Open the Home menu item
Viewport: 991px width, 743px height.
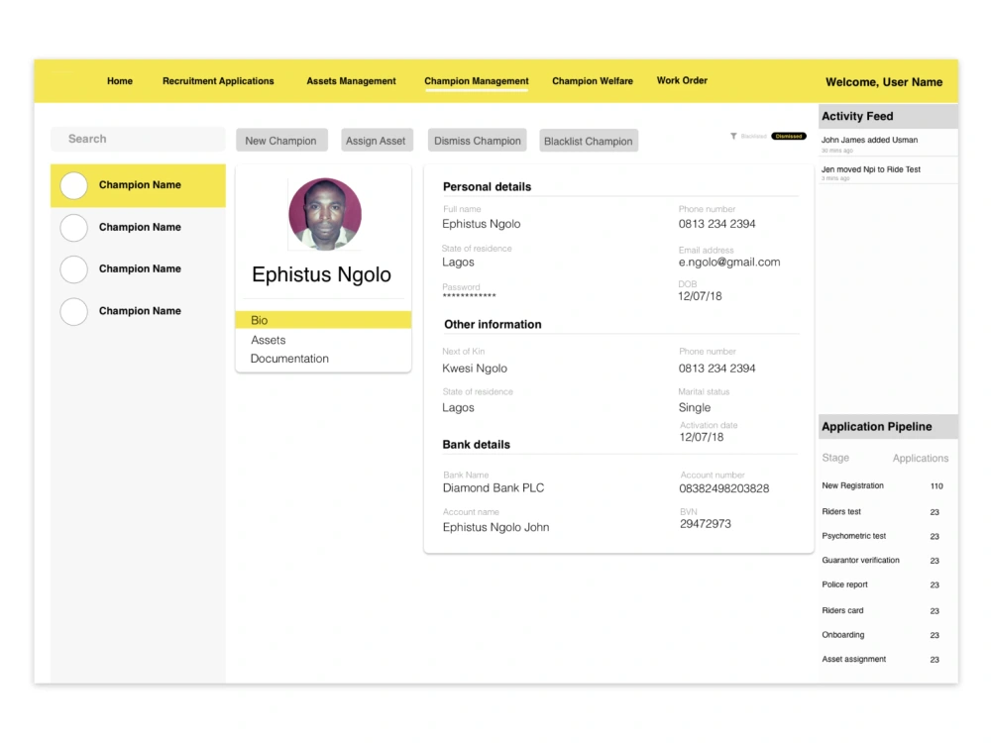(120, 81)
